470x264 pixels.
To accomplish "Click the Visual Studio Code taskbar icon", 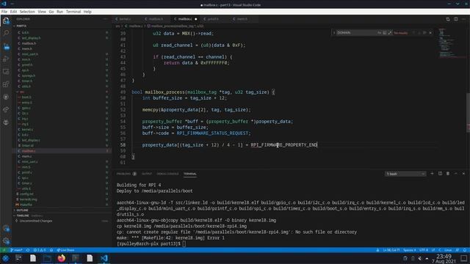I will (x=104, y=258).
